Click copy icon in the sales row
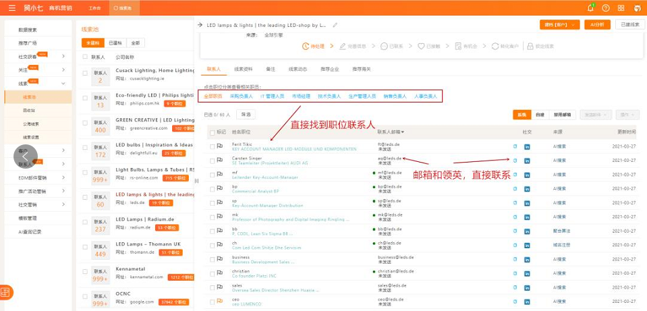This screenshot has width=647, height=311. coord(515,287)
